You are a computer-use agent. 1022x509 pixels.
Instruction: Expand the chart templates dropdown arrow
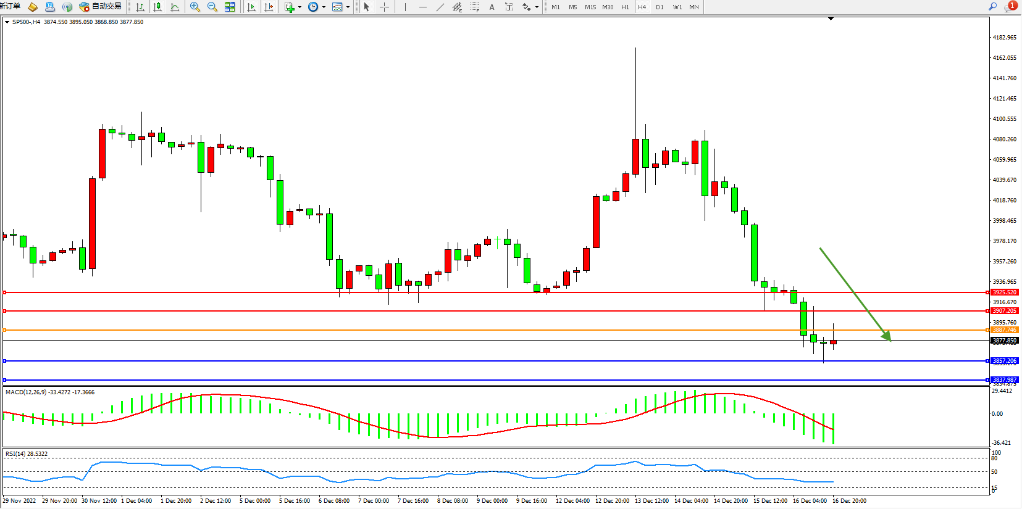pos(348,7)
